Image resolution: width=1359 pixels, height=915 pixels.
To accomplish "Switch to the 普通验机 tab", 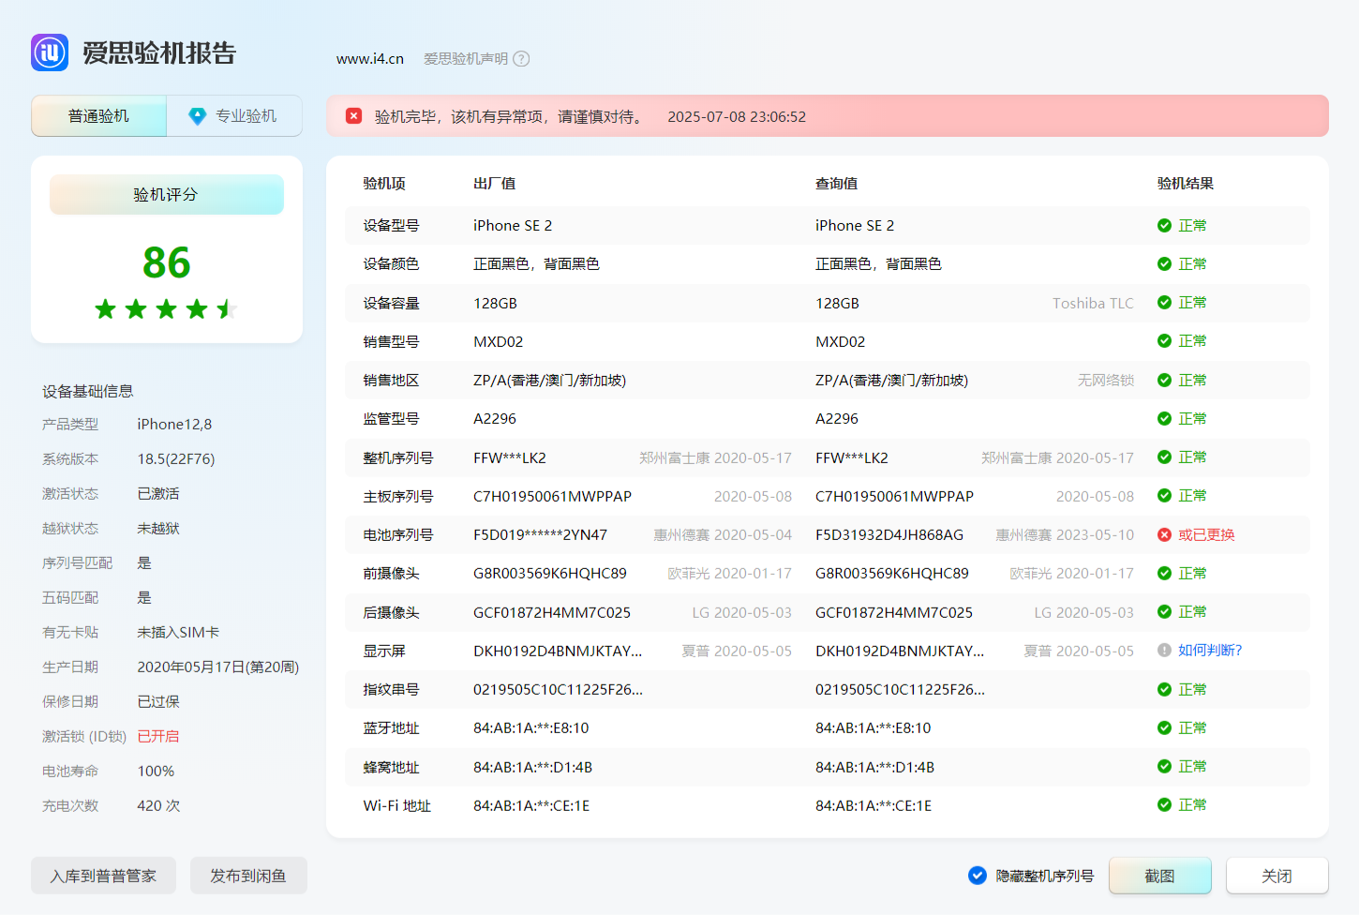I will [x=98, y=116].
